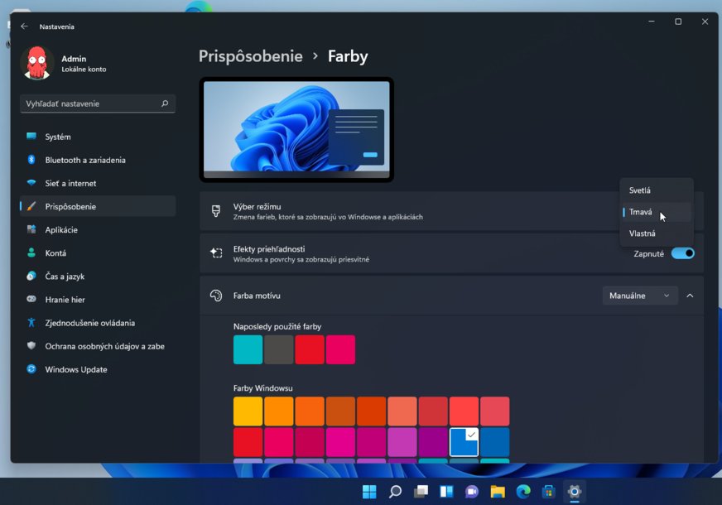Open the Microsoft Store taskbar icon
The height and width of the screenshot is (505, 722).
point(548,492)
